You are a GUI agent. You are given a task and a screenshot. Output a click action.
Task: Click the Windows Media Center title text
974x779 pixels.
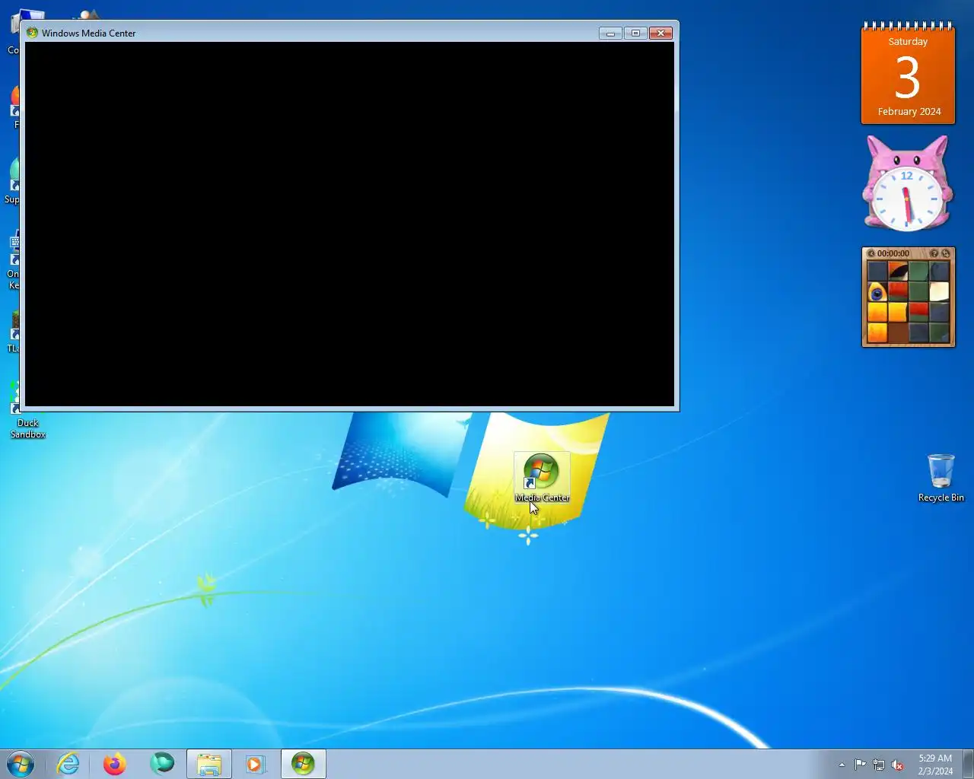pos(88,33)
